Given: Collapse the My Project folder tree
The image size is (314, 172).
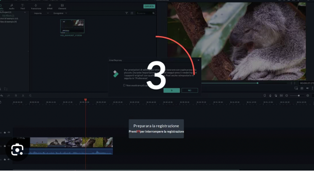Looking at the screenshot, I should click(25, 12).
